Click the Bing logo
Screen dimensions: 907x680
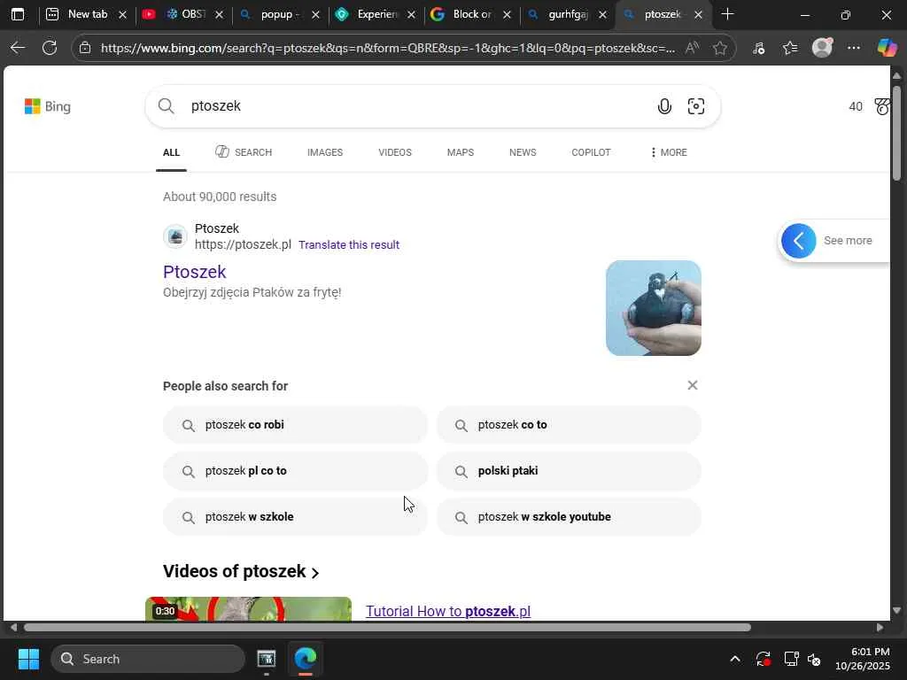pyautogui.click(x=48, y=106)
